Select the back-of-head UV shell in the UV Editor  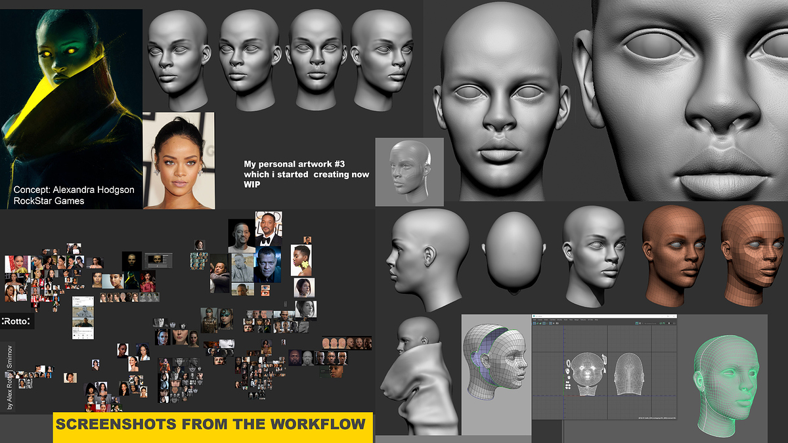(629, 374)
